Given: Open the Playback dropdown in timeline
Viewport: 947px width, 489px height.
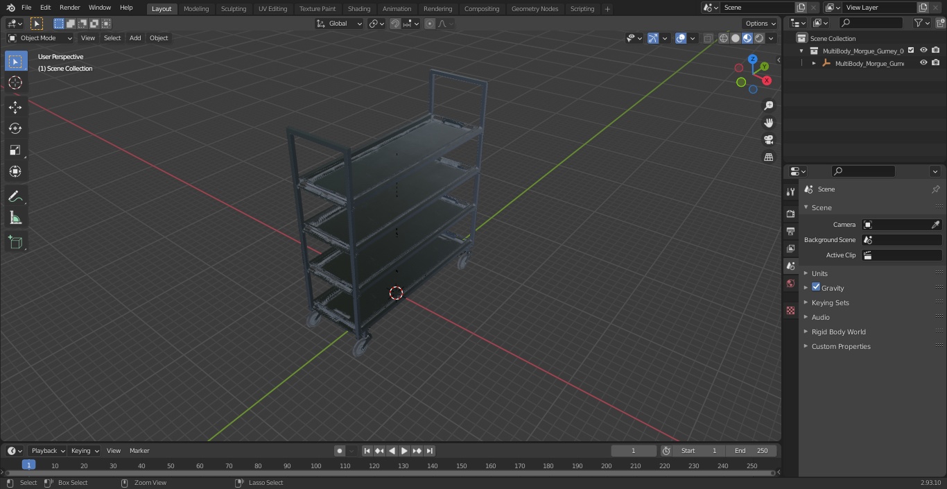Looking at the screenshot, I should pos(48,451).
